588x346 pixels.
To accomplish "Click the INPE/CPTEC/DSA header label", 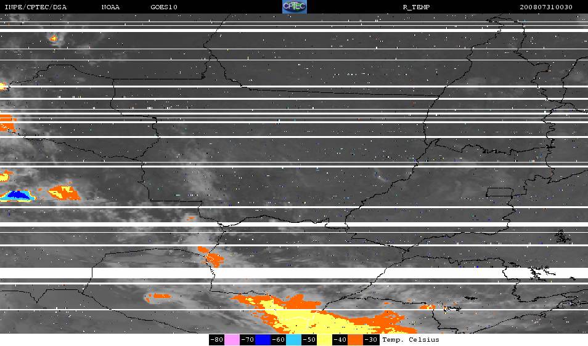I will [36, 7].
